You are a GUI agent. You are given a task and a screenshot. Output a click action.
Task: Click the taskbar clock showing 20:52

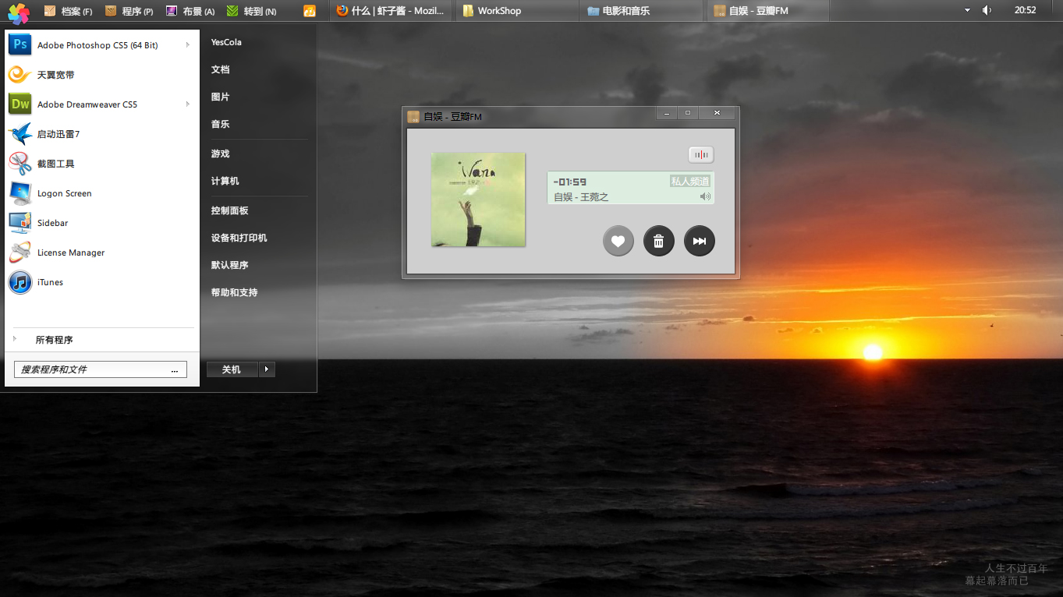coord(1026,10)
